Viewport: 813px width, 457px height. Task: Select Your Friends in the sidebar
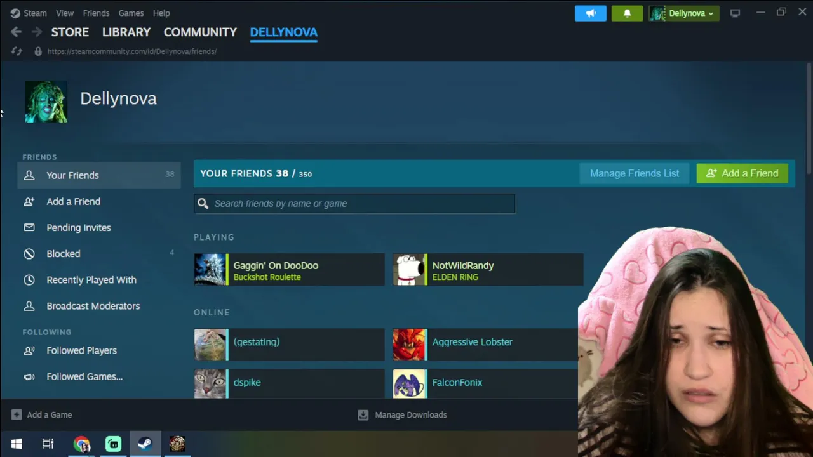click(x=99, y=175)
